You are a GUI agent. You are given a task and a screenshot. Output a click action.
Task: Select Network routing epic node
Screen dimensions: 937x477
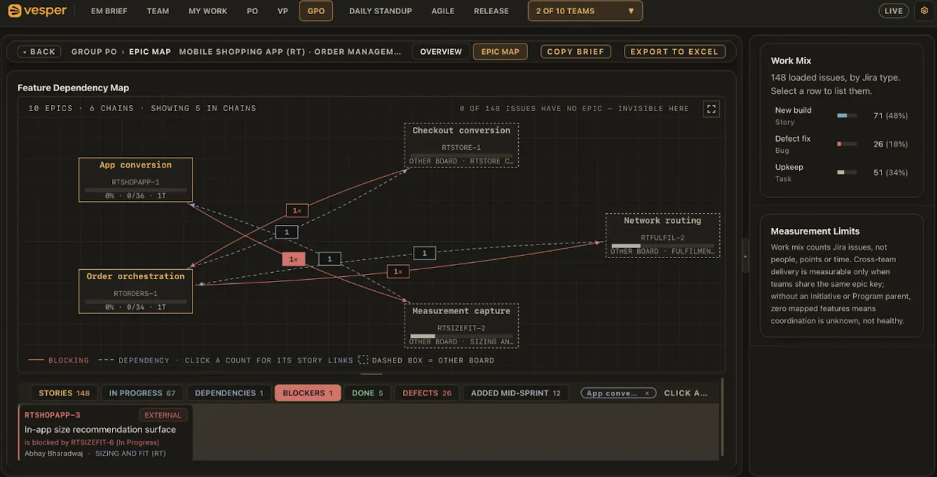tap(662, 235)
